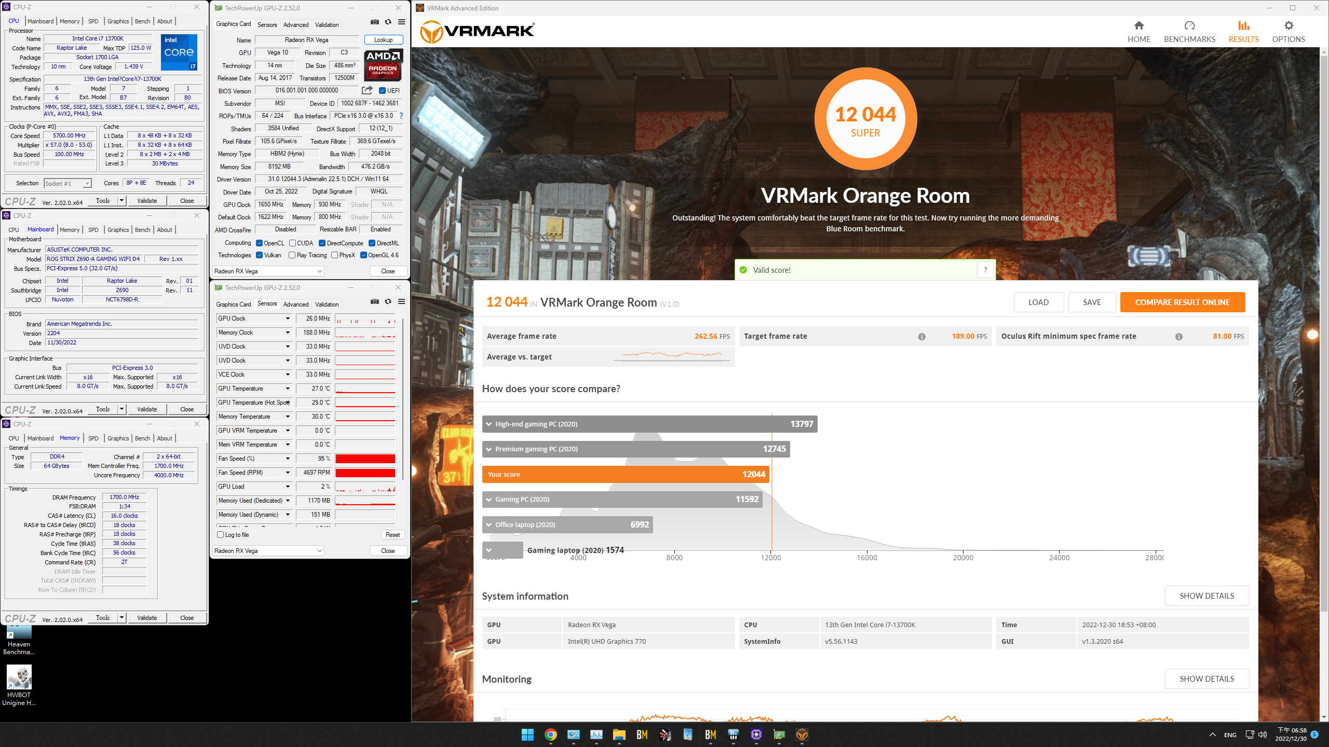1329x747 pixels.
Task: Open the VRMark OPTIONS gear
Action: 1289,25
